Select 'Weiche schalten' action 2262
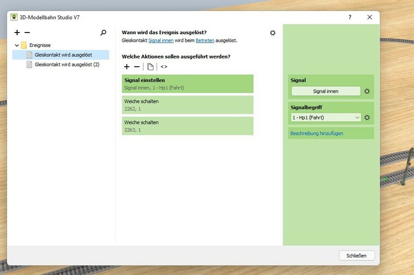 coord(188,105)
